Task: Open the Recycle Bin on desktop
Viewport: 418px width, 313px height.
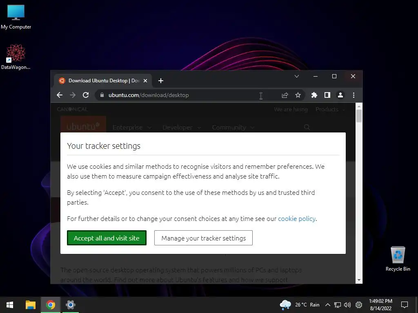Action: point(398,259)
